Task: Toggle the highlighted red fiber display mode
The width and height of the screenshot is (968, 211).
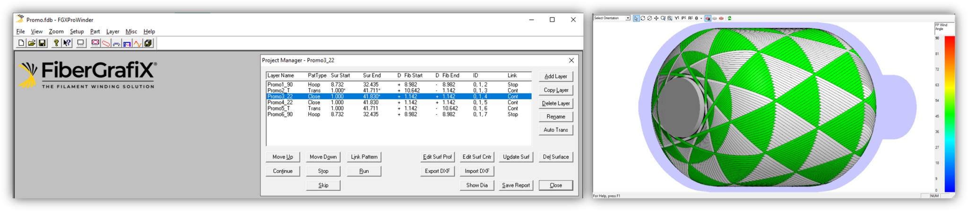Action: [x=708, y=18]
